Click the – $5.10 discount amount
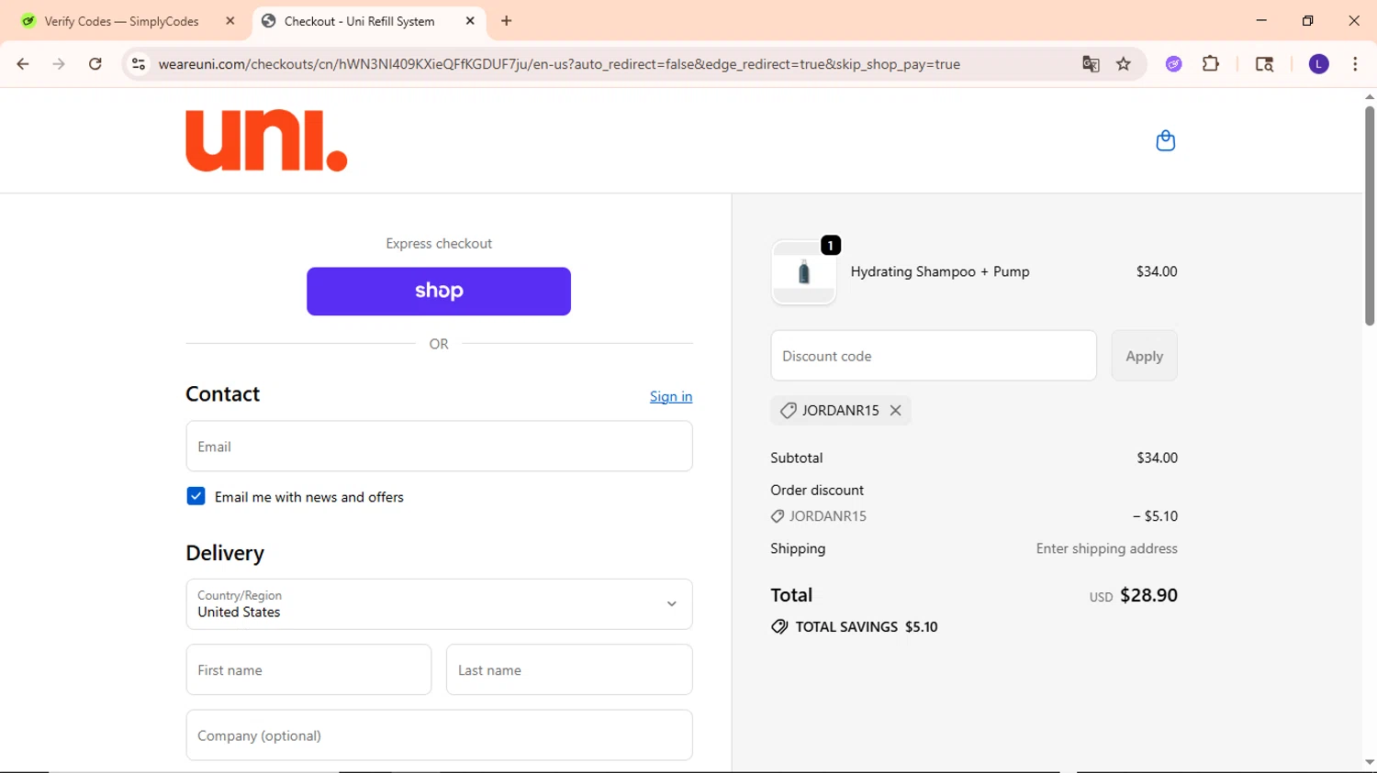Viewport: 1377px width, 773px height. [1155, 516]
